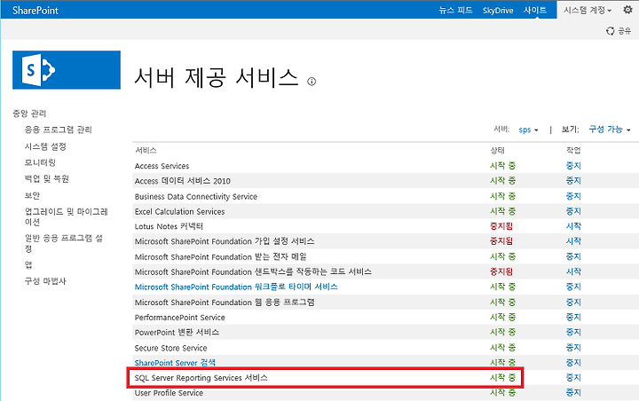
Task: Stop the Access Services service
Action: click(573, 165)
